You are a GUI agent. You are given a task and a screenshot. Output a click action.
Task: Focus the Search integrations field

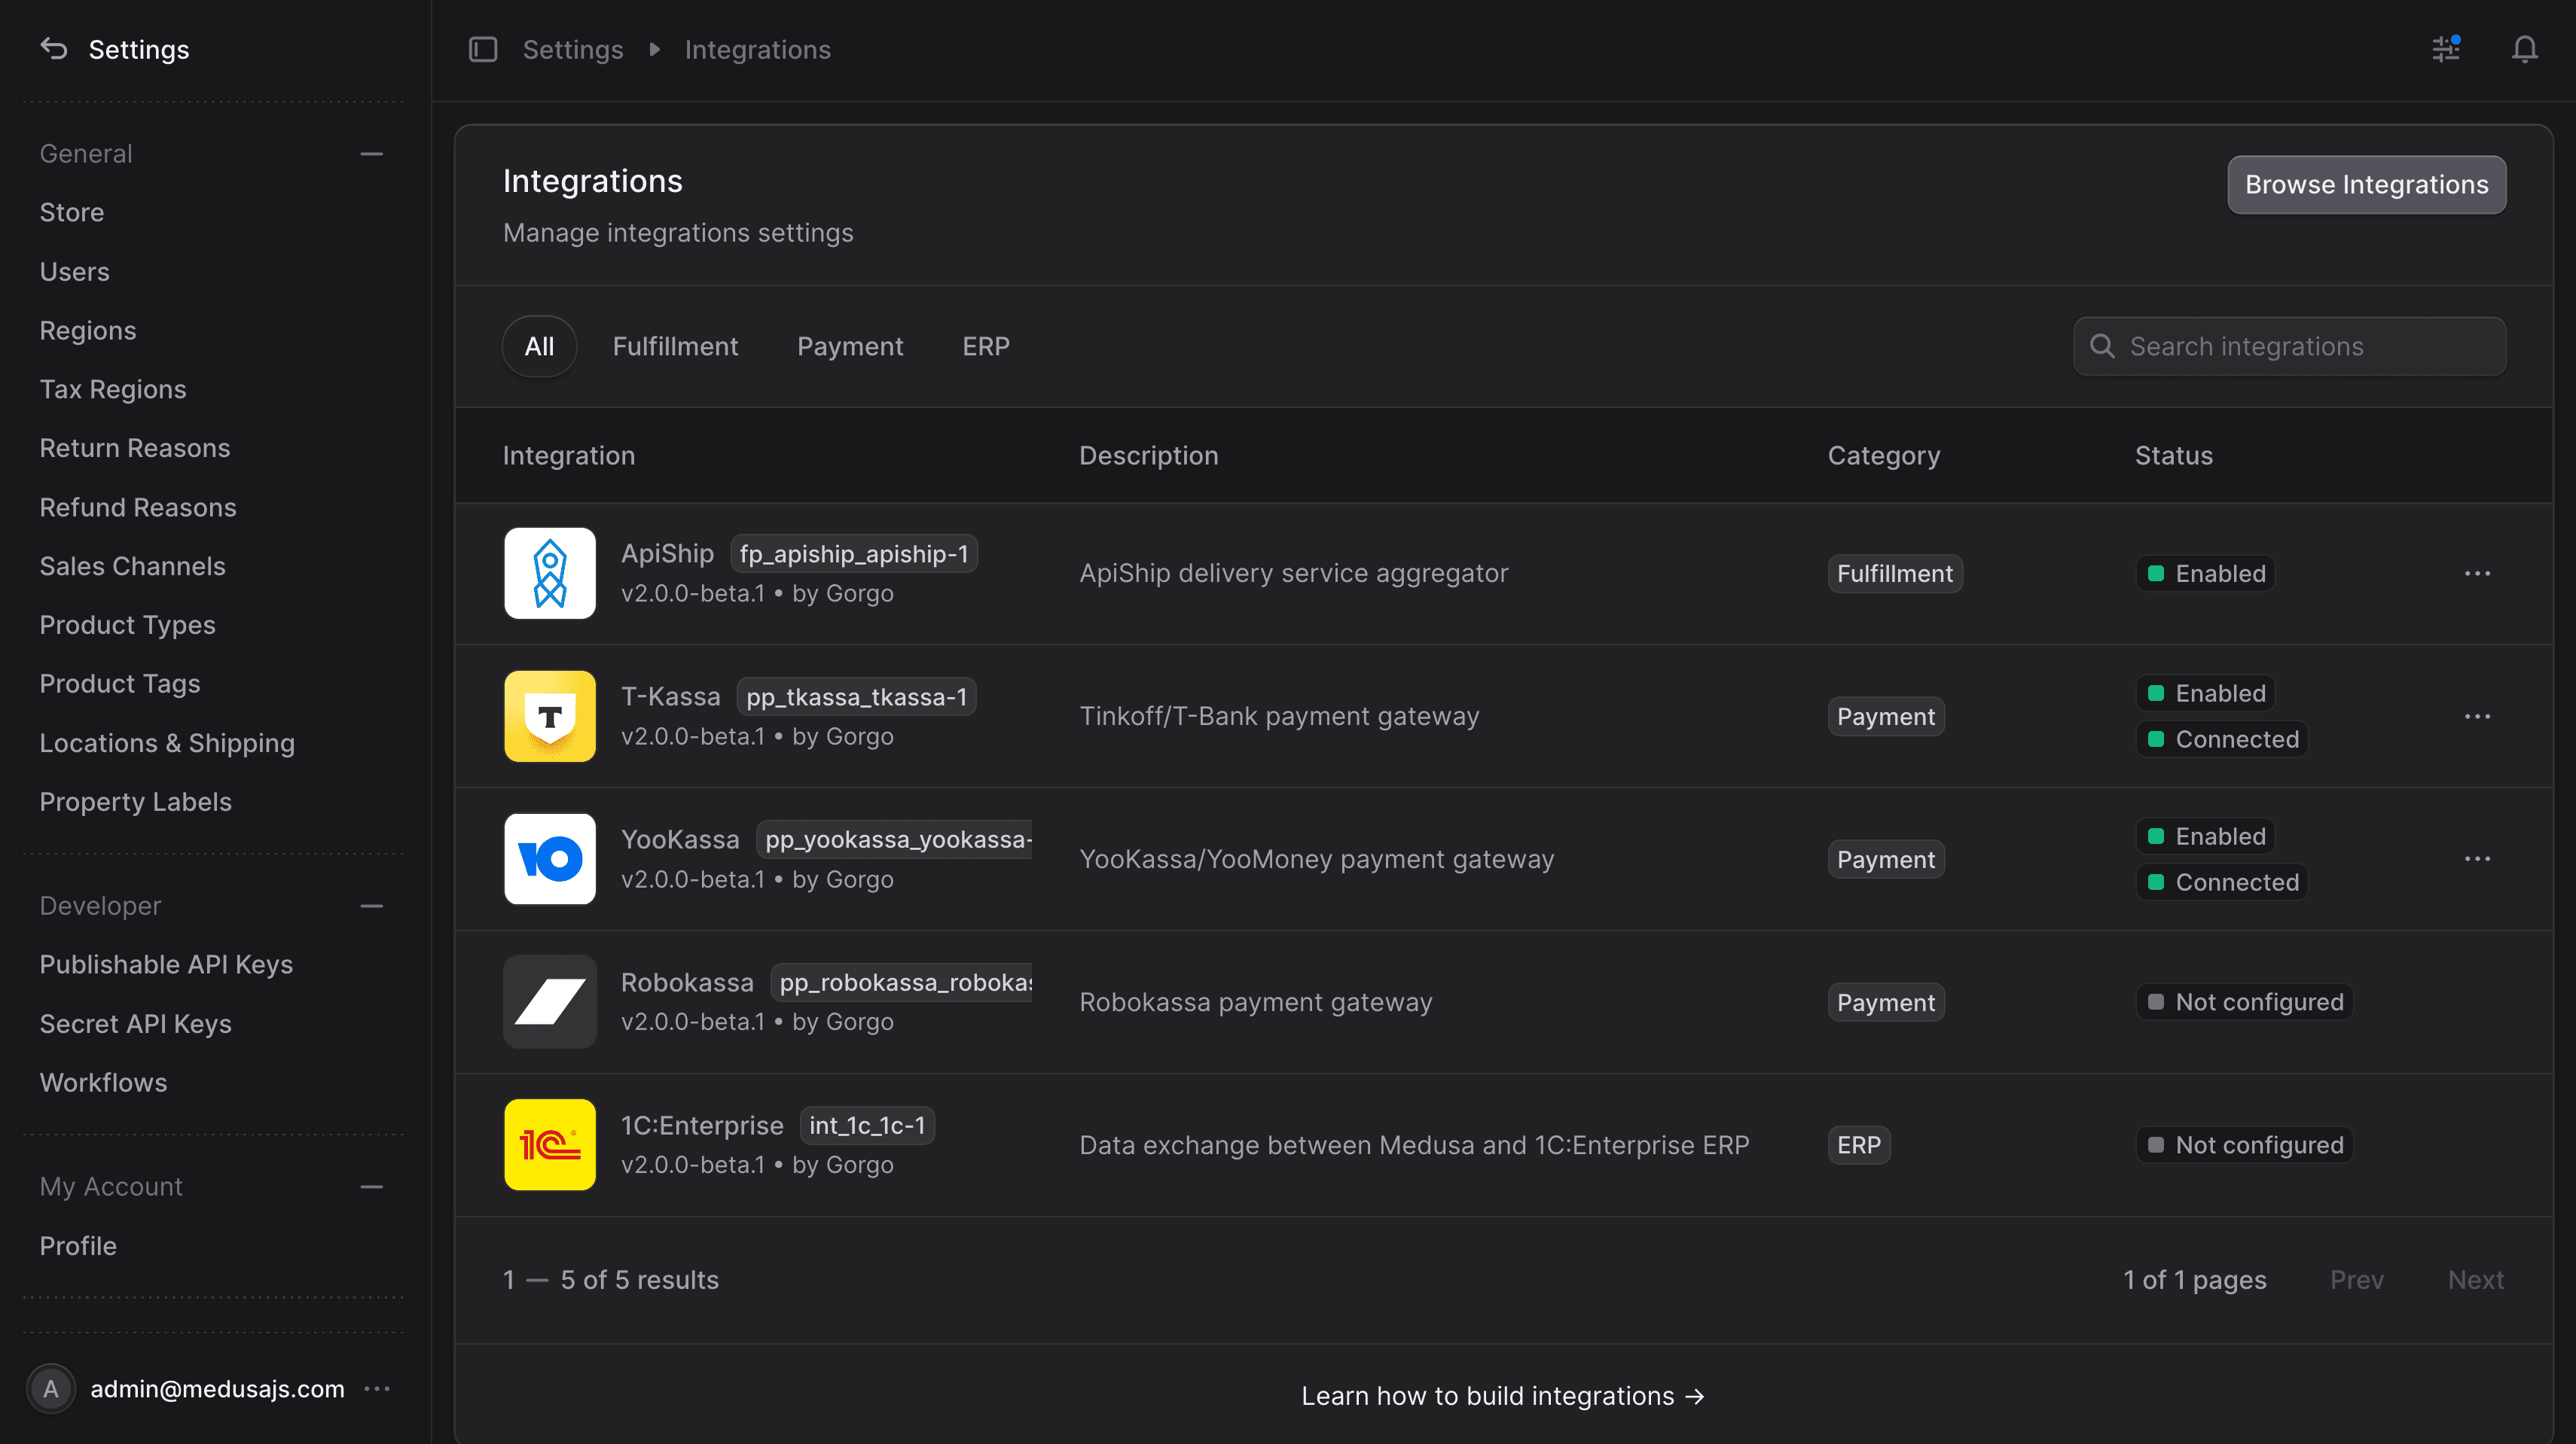[x=2289, y=347]
